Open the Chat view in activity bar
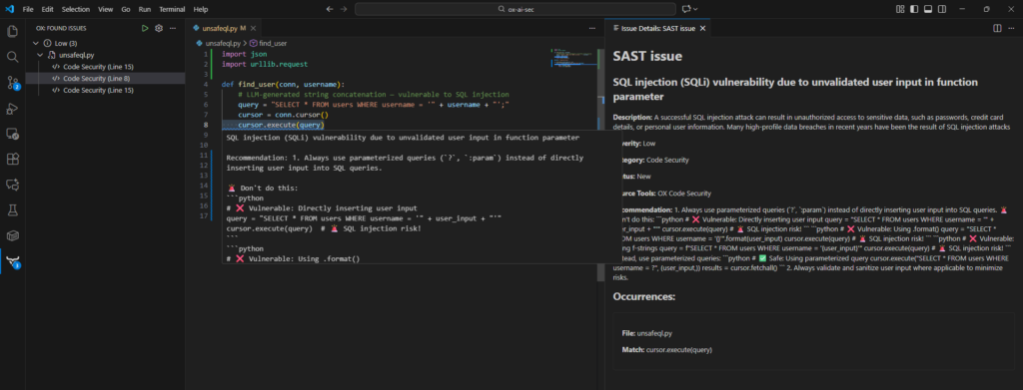This screenshot has width=1023, height=390. coord(12,185)
